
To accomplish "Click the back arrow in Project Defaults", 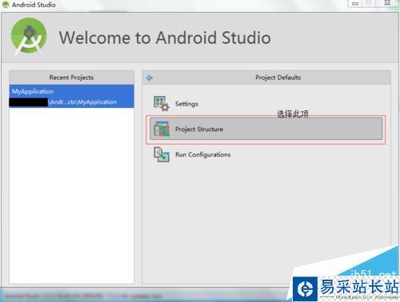I will point(150,77).
